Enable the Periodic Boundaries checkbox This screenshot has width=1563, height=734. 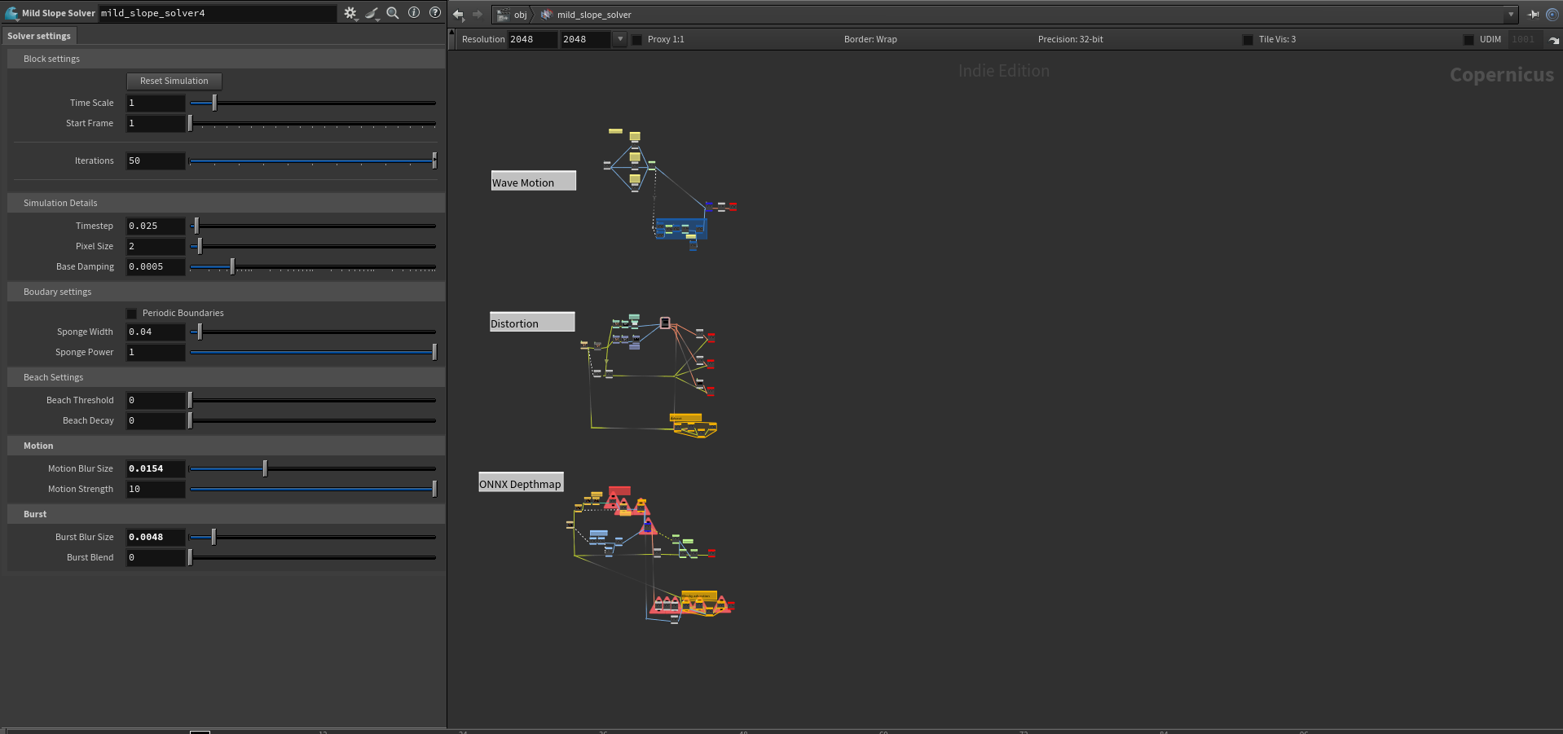coord(132,314)
